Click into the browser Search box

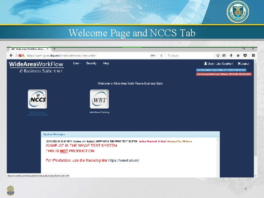[190, 55]
